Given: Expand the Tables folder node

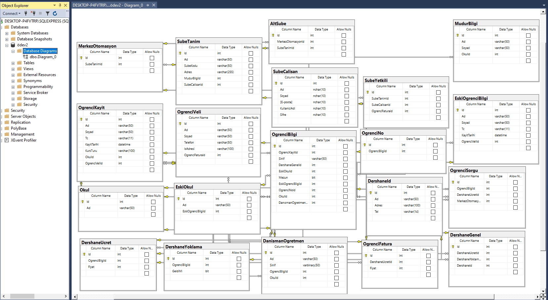Looking at the screenshot, I should pyautogui.click(x=13, y=63).
